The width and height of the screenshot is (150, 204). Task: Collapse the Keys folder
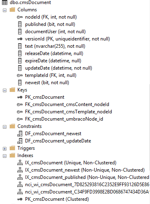(x=4, y=90)
